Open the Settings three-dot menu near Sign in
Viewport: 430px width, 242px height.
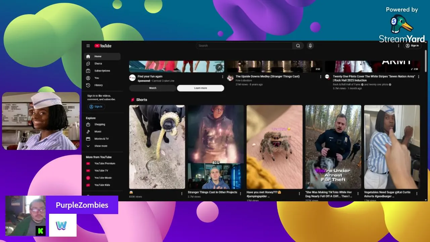(x=399, y=46)
